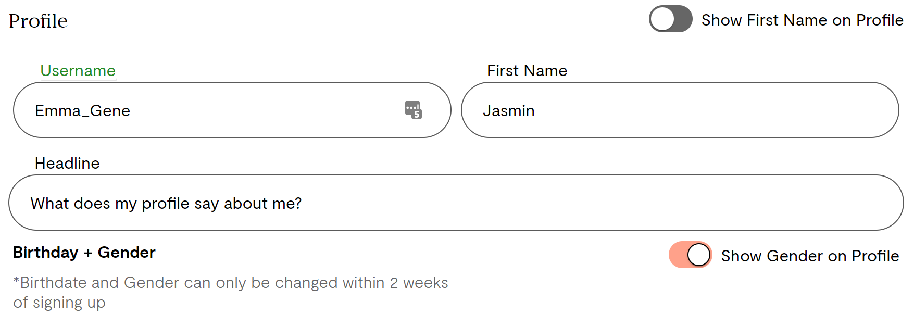
Task: Toggle the switch next to Show First Name
Action: 670,19
